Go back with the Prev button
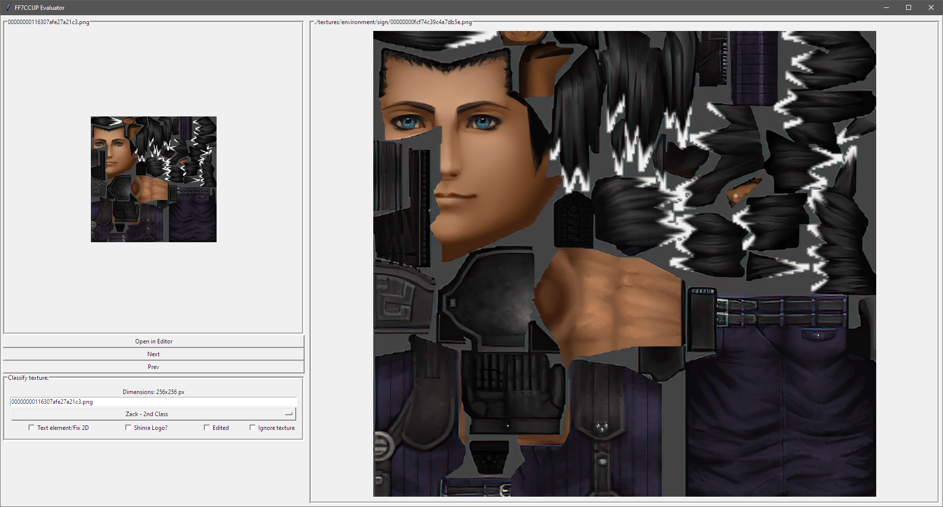Screen dimensions: 943x507 (154, 367)
